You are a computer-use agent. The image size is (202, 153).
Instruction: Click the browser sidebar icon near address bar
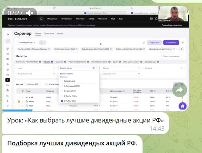[55, 8]
